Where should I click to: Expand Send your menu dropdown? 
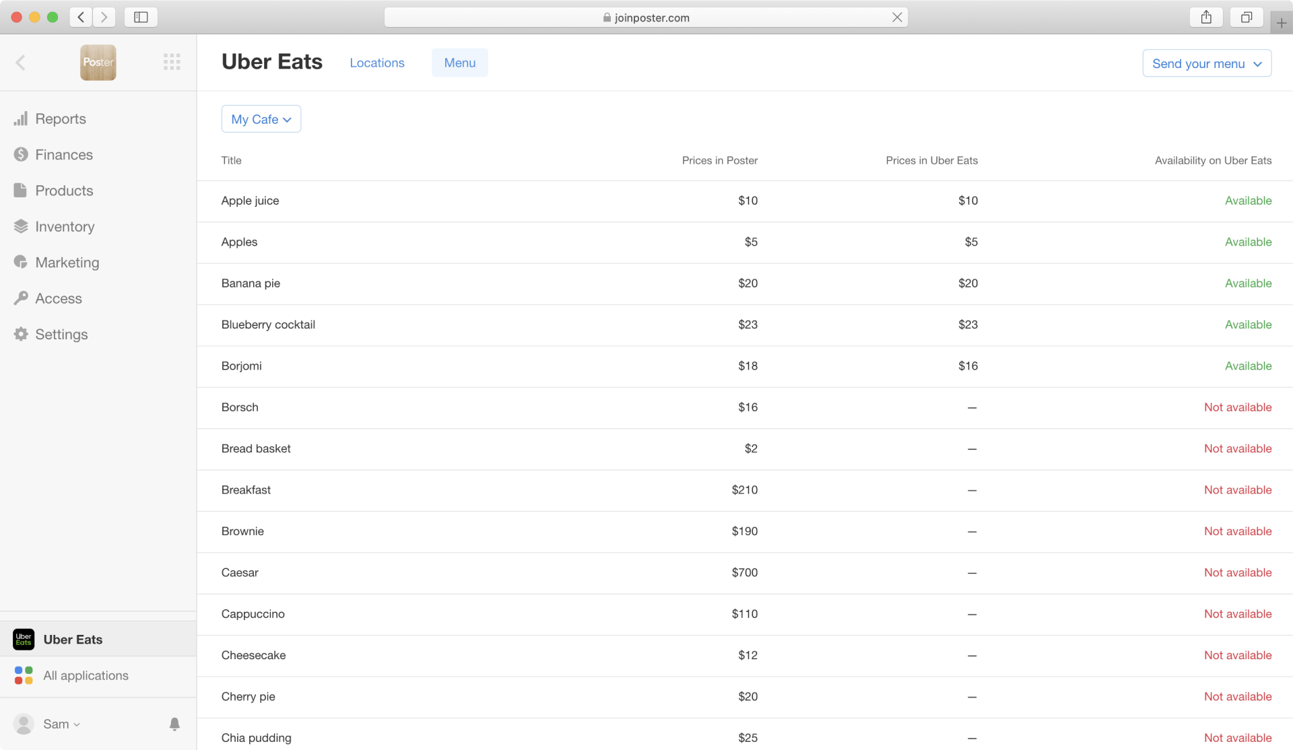(1207, 63)
